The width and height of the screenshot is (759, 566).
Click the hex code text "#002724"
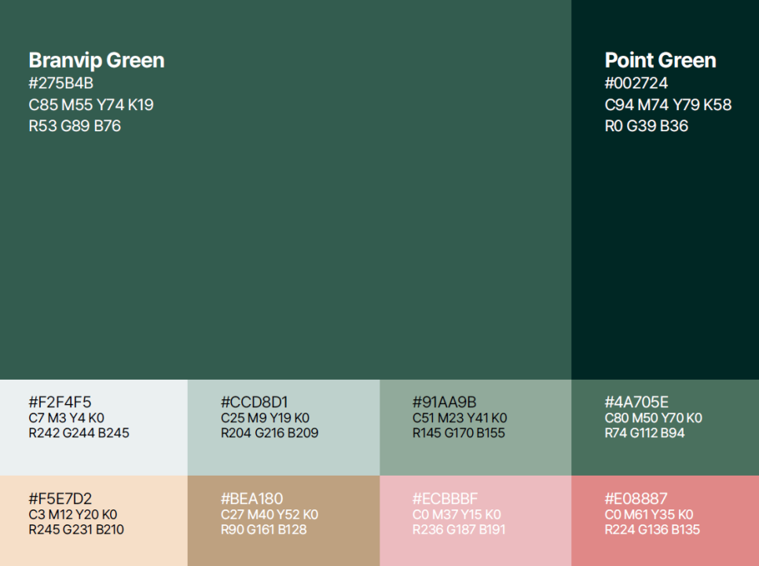636,83
